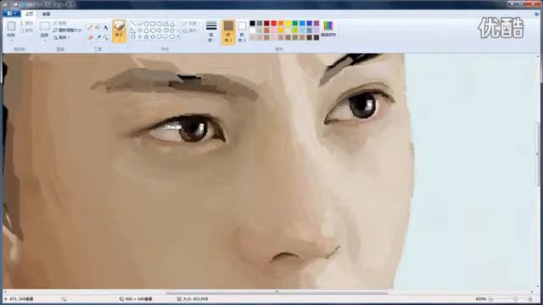Click the zoom out minus button

click(x=490, y=299)
